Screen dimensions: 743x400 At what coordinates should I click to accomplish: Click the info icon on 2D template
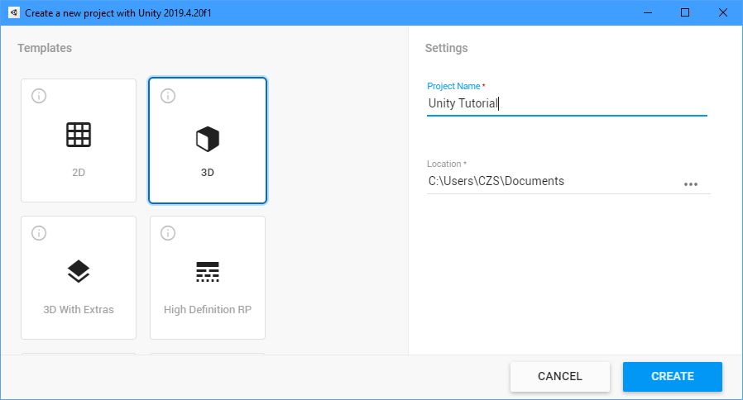[38, 96]
